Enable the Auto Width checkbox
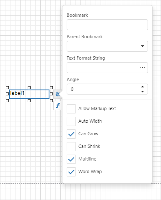This screenshot has height=200, width=161. coord(71,121)
